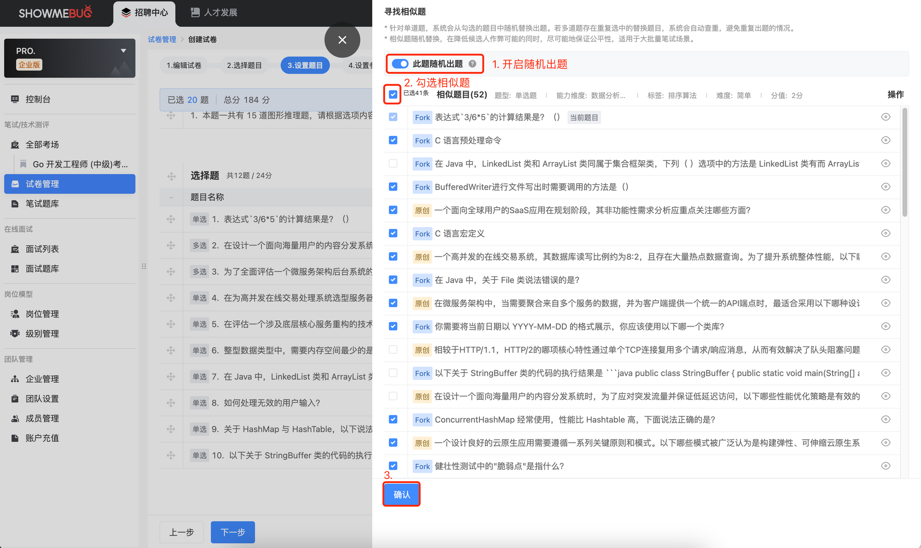Open 全部考场 in the sidebar
This screenshot has height=548, width=921.
70,145
